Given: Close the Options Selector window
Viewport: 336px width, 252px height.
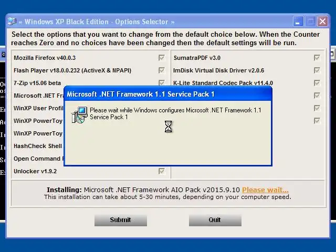Looking at the screenshot, I should 323,22.
